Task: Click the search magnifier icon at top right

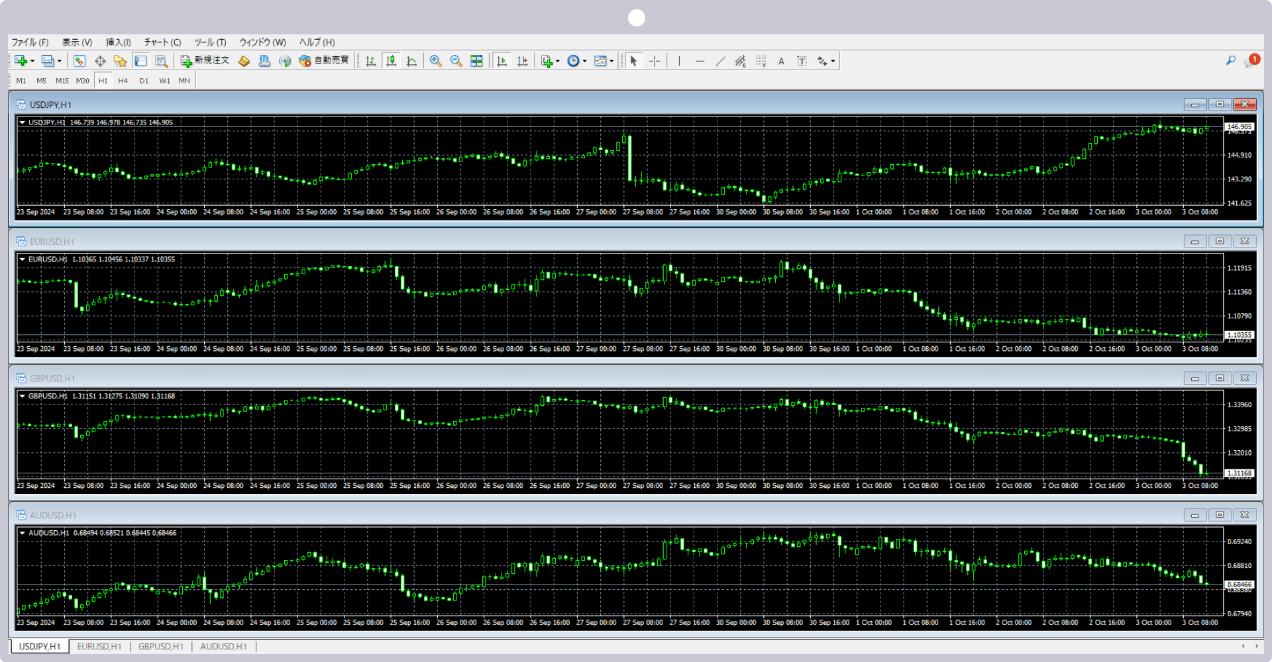Action: pyautogui.click(x=1230, y=61)
